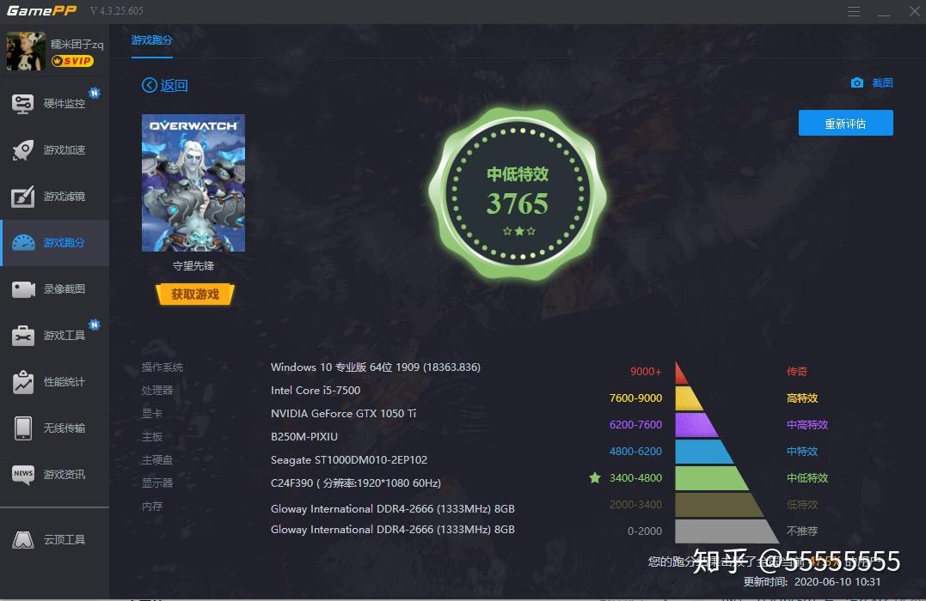926x601 pixels.
Task: Click the camera icon beside 截图
Action: (857, 82)
